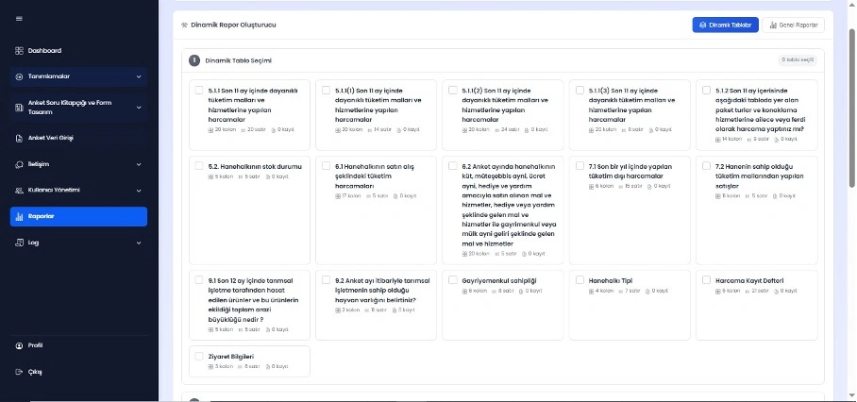Viewport: 857px width, 402px height.
Task: Open the Dashboard icon in sidebar
Action: [x=20, y=50]
